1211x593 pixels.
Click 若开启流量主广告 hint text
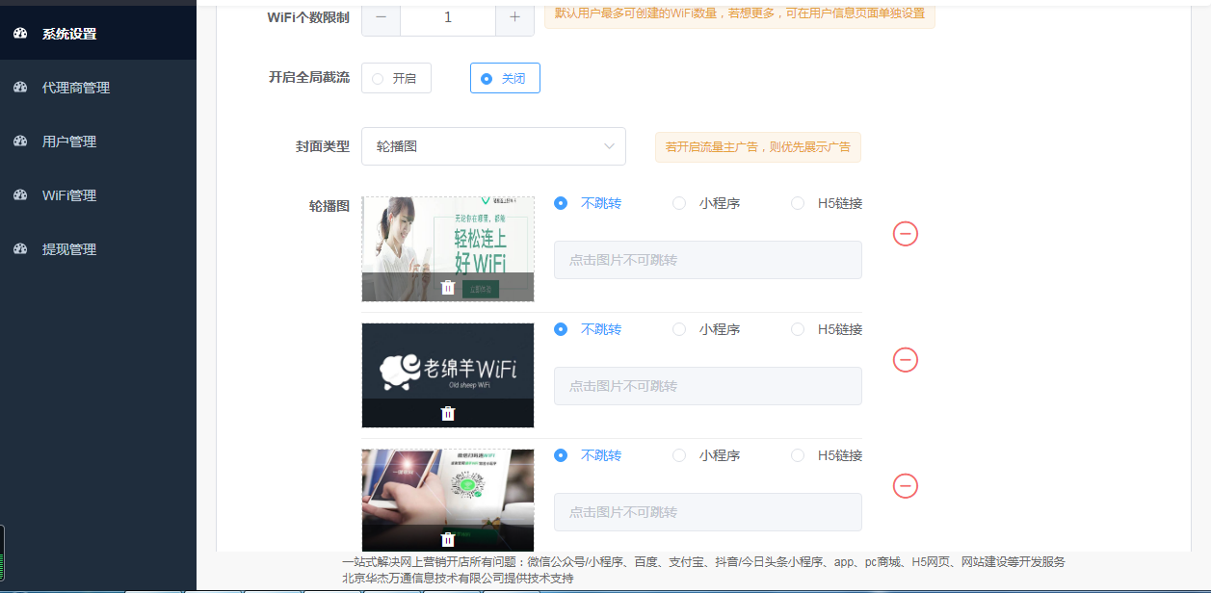tap(758, 147)
